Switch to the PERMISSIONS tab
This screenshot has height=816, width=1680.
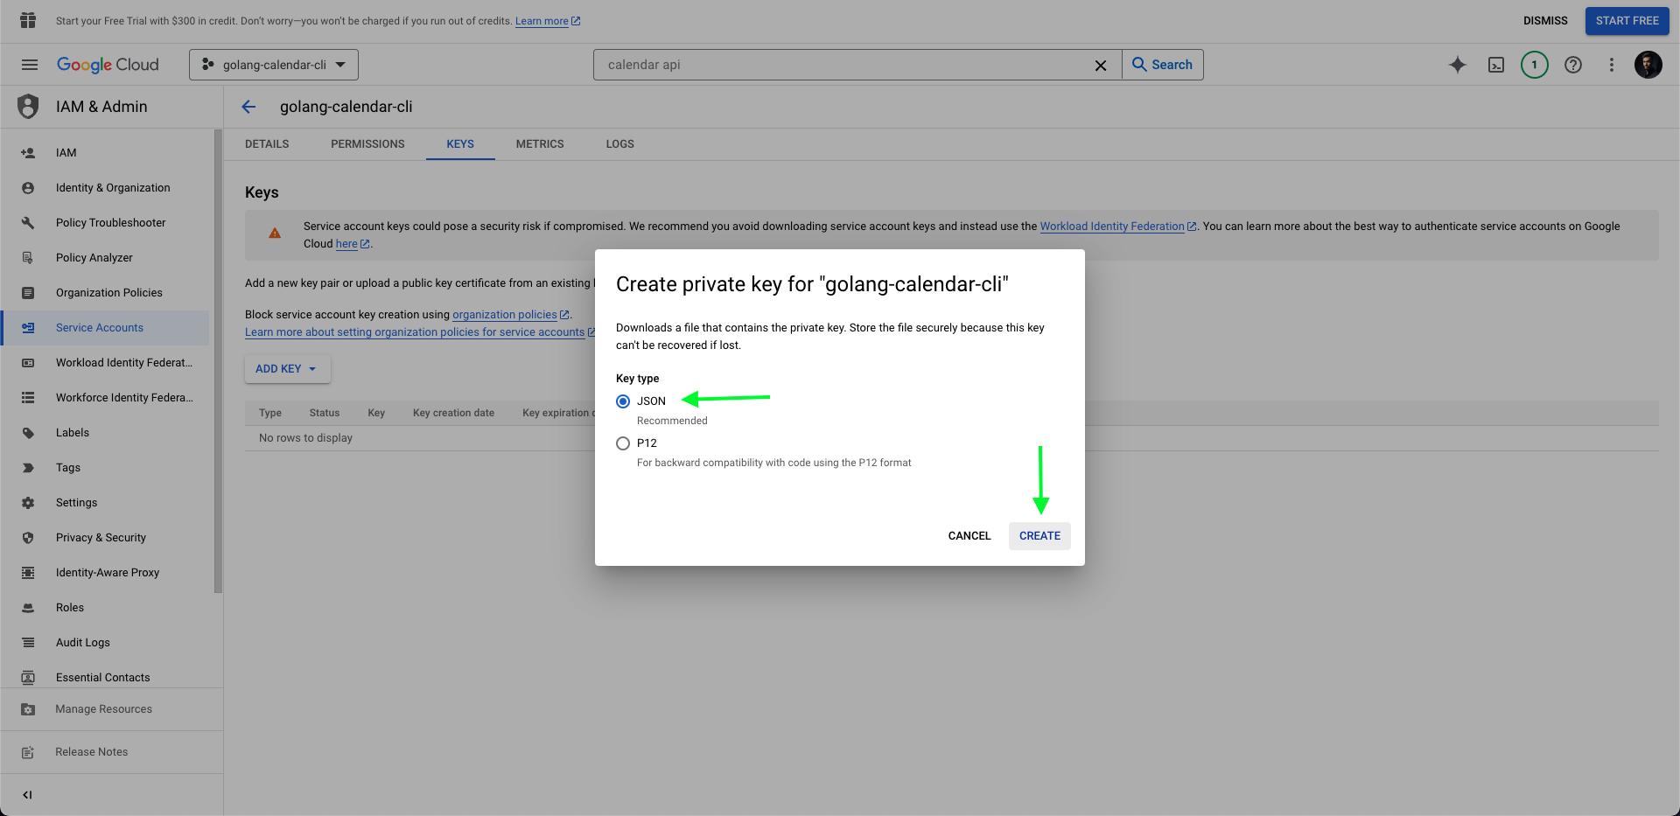367,144
